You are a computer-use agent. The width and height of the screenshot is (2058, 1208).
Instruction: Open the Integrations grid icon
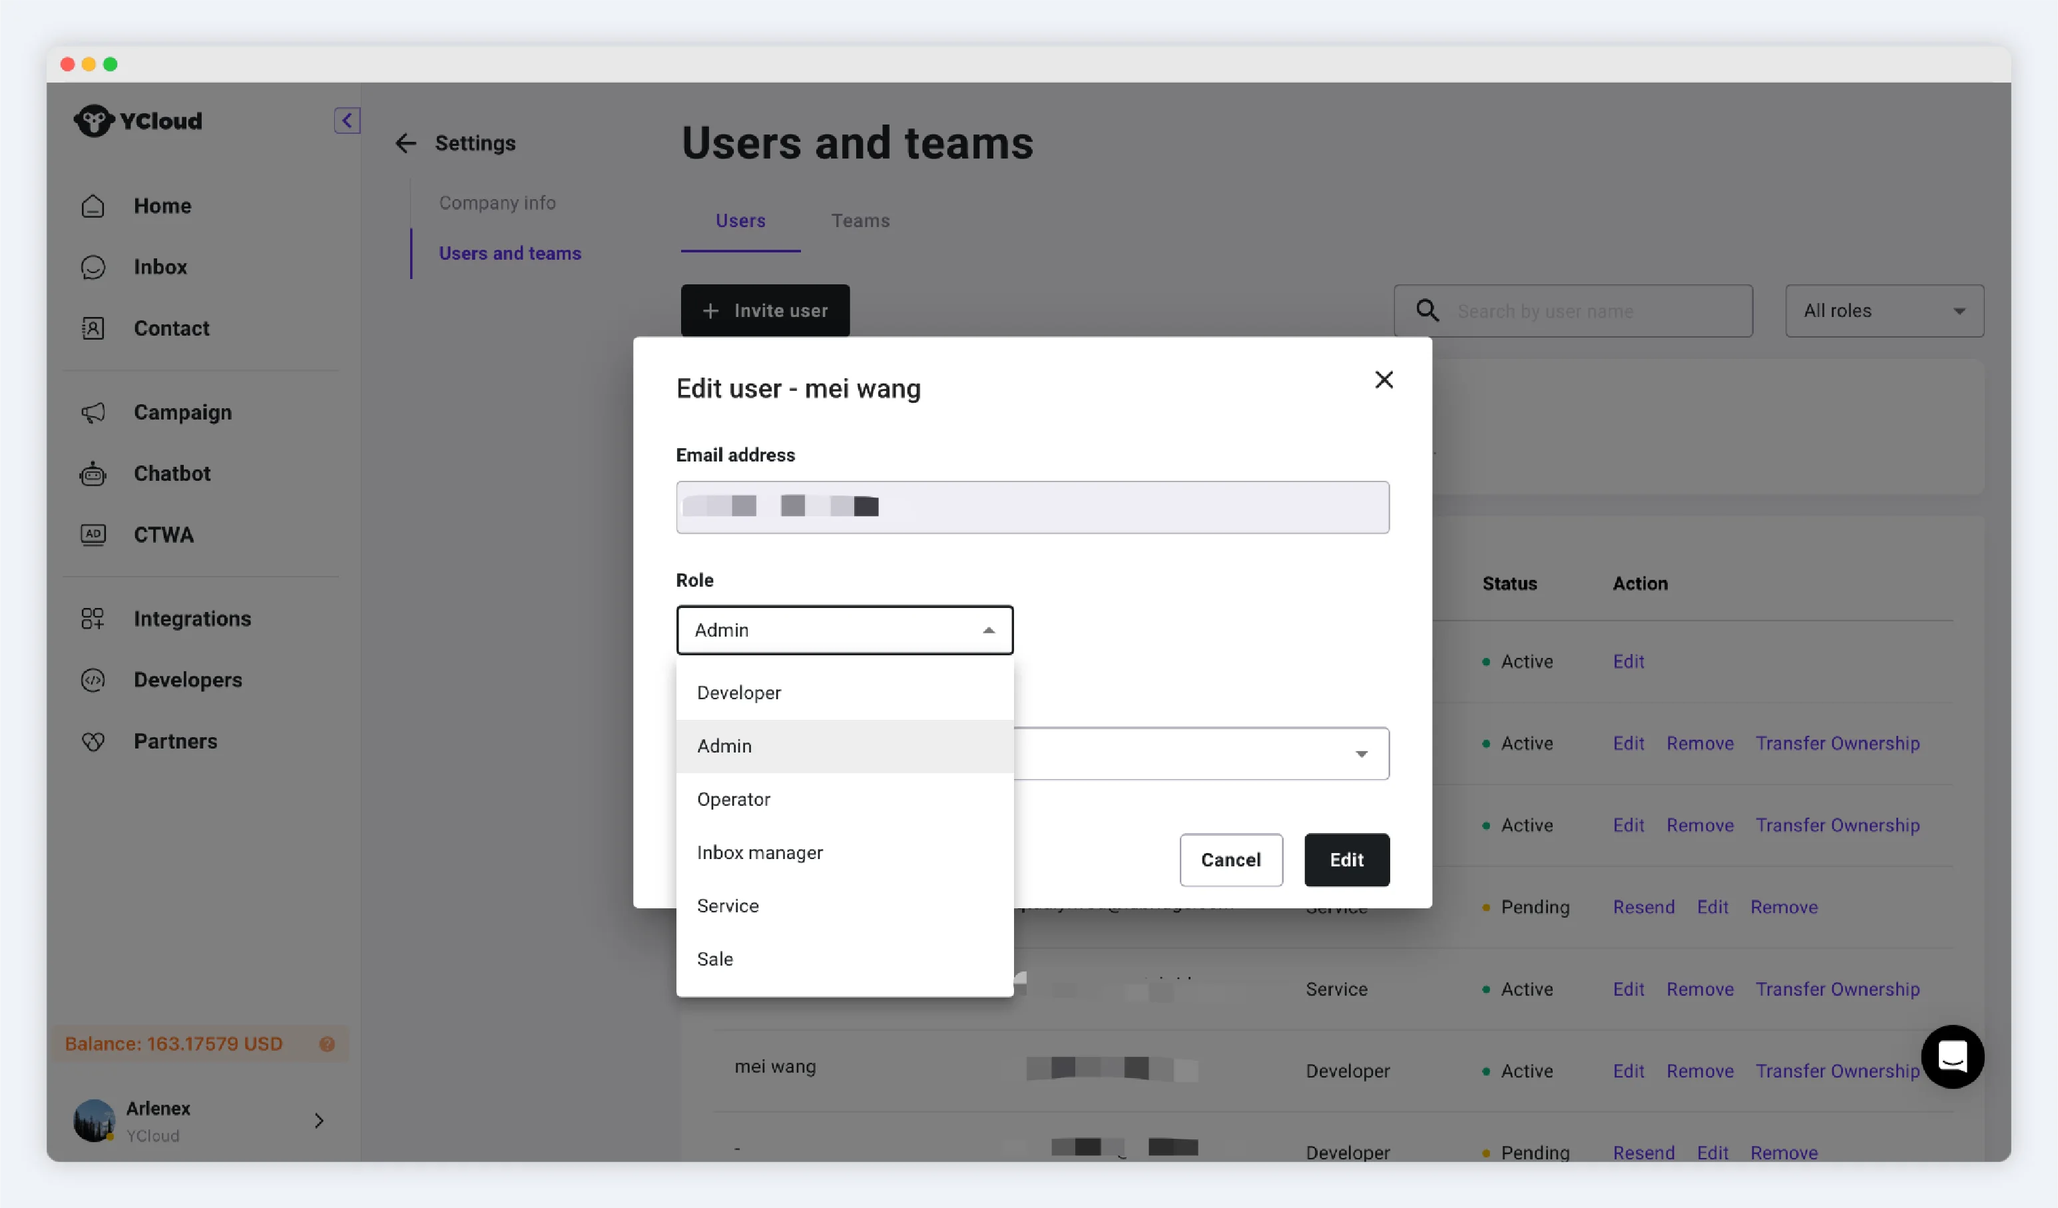(93, 619)
